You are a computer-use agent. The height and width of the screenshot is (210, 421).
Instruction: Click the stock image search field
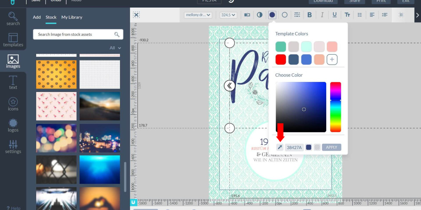75,34
